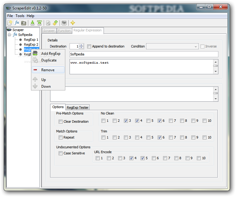The height and width of the screenshot is (197, 236).
Task: Toggle the Case Sensitive checkbox
Action: point(60,153)
